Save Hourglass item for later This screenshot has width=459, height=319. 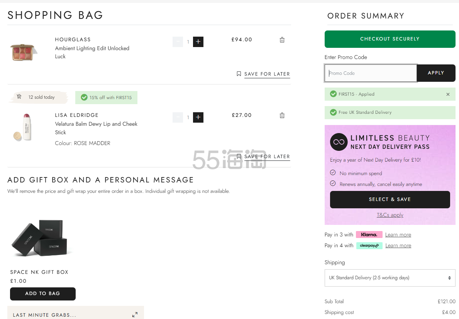[x=263, y=74]
